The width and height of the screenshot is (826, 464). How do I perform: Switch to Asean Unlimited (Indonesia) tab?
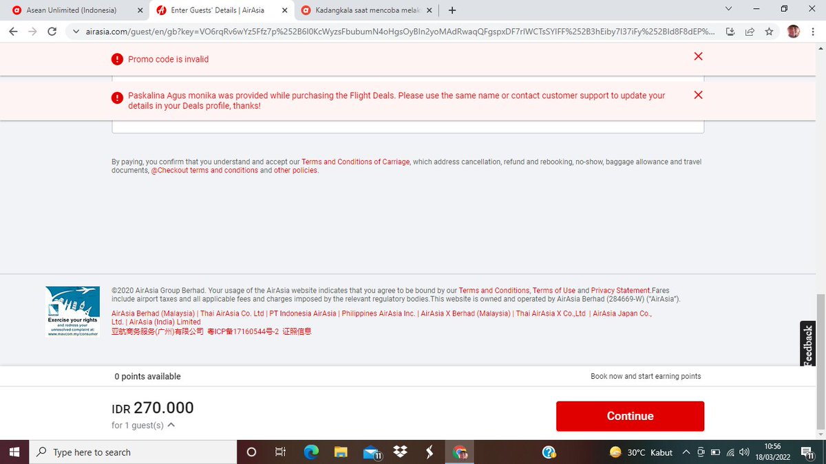72,10
